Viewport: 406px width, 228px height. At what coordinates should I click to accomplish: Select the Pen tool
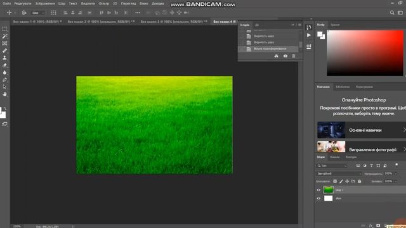tap(4, 80)
